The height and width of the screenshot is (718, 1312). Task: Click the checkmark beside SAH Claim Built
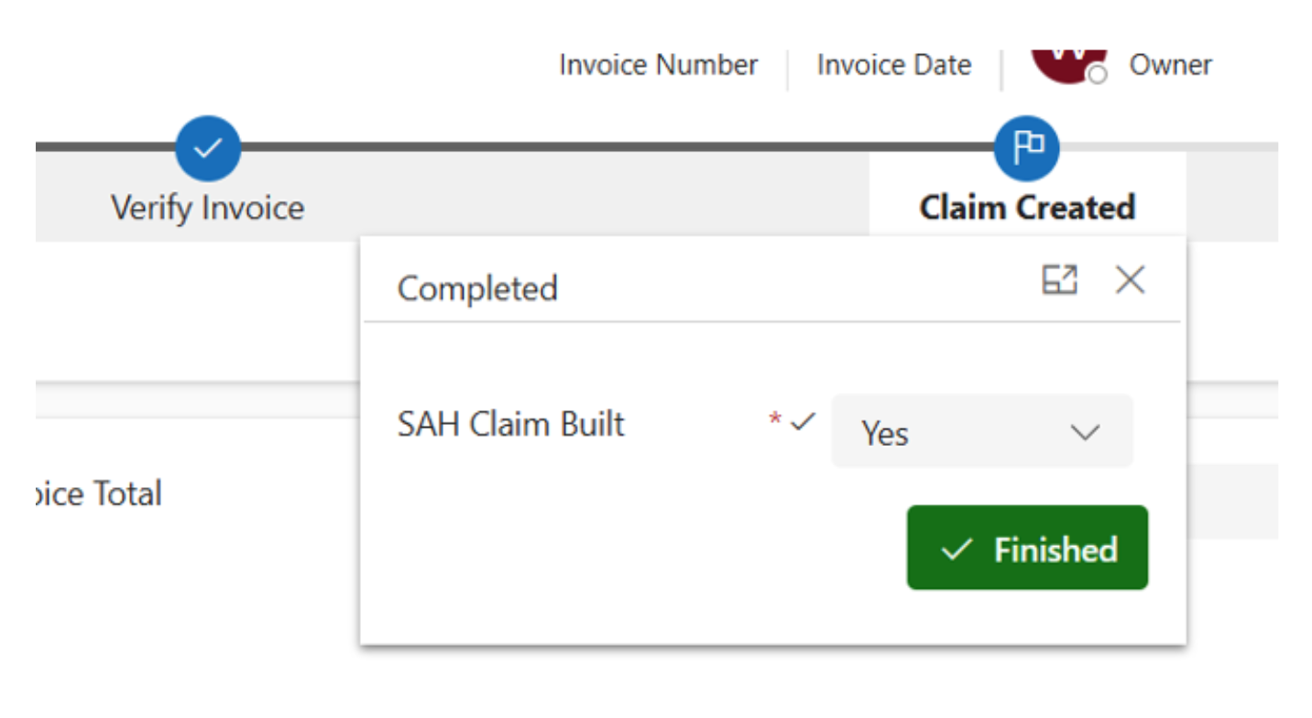pyautogui.click(x=803, y=421)
